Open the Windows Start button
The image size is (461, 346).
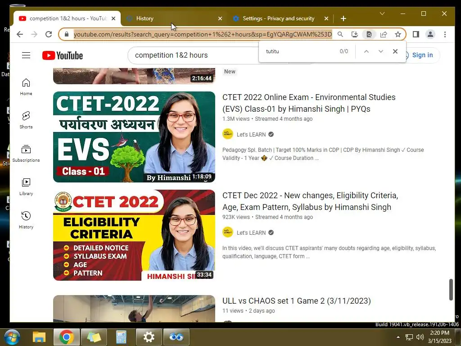12,337
